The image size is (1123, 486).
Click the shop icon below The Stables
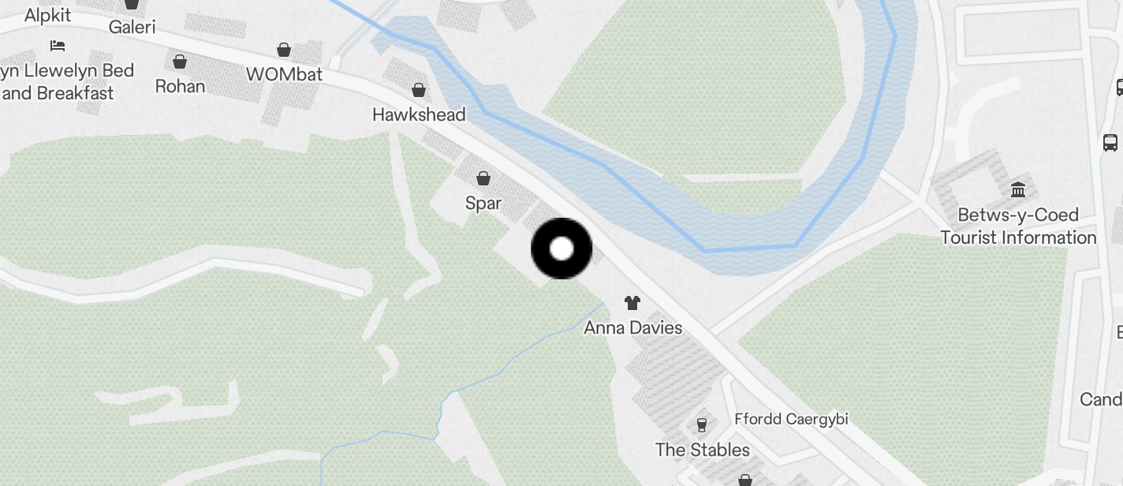[x=744, y=480]
